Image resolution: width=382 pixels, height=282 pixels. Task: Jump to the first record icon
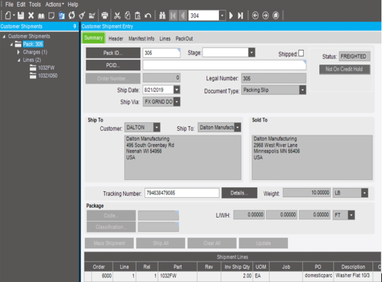click(173, 16)
